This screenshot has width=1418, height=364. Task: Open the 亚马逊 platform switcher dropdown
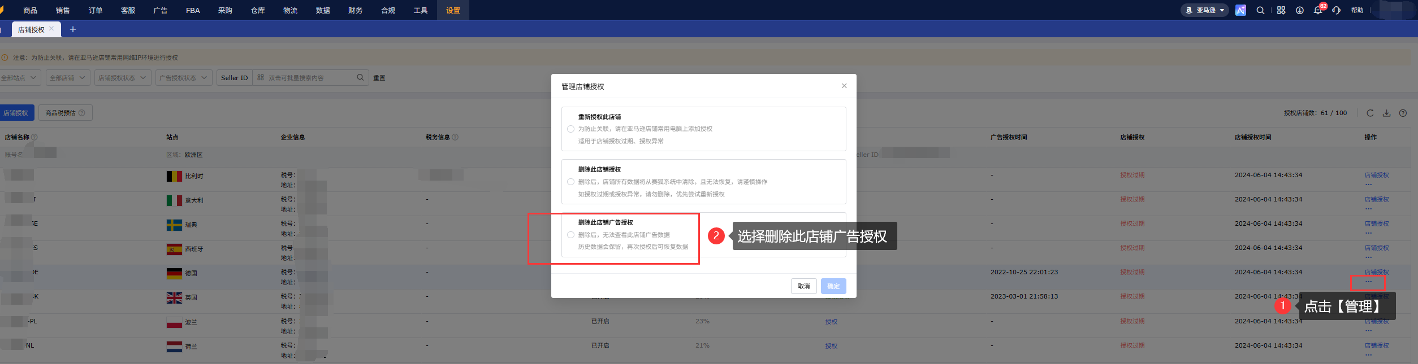(1204, 10)
